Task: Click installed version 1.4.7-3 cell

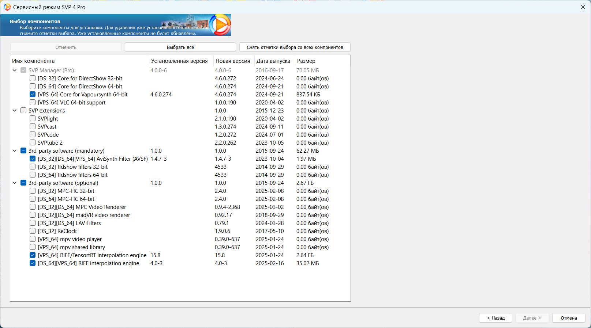Action: coord(158,159)
